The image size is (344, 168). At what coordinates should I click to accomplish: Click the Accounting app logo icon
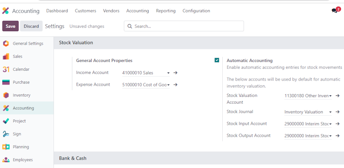coord(6,11)
